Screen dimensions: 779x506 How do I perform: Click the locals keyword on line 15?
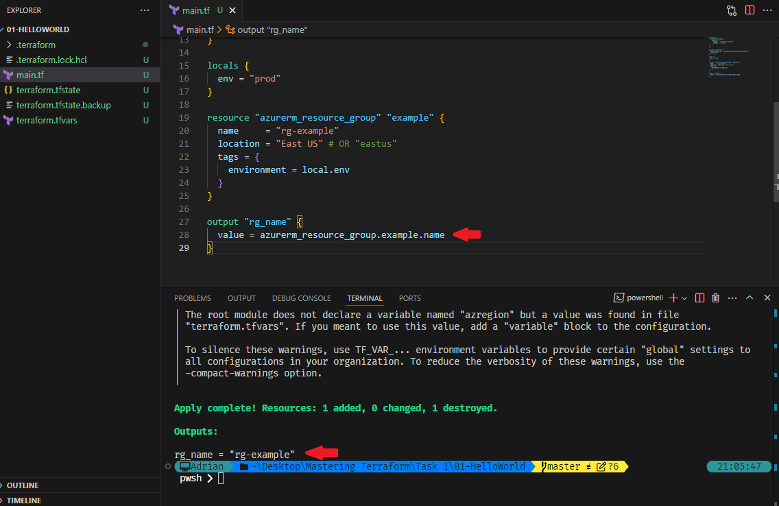[223, 66]
